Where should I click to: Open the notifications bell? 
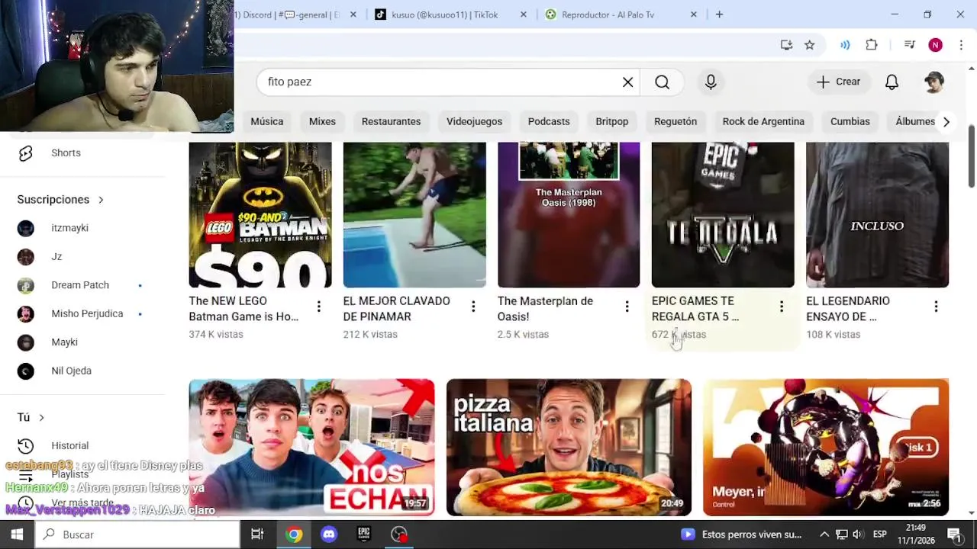892,82
